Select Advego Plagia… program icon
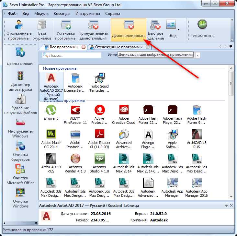 pyautogui.click(x=148, y=139)
